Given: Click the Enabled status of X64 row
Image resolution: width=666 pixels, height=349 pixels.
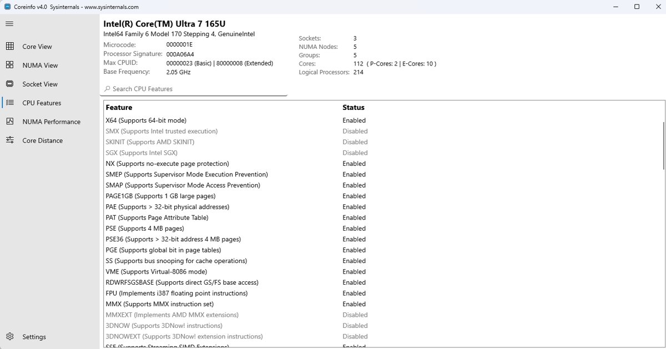Looking at the screenshot, I should click(354, 120).
